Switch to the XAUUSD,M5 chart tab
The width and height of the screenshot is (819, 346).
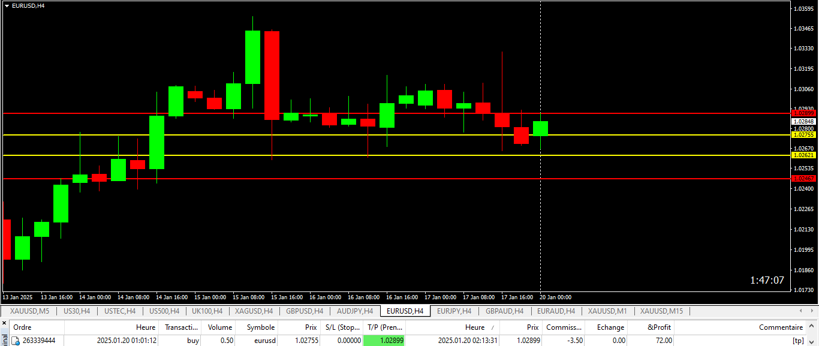pos(29,311)
